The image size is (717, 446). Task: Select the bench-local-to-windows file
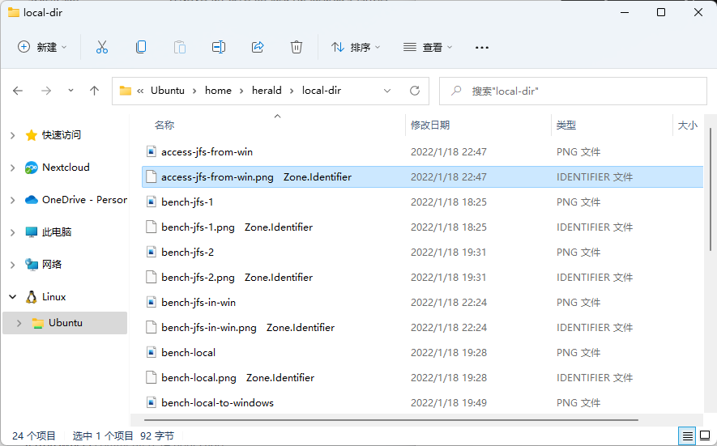click(x=423, y=403)
